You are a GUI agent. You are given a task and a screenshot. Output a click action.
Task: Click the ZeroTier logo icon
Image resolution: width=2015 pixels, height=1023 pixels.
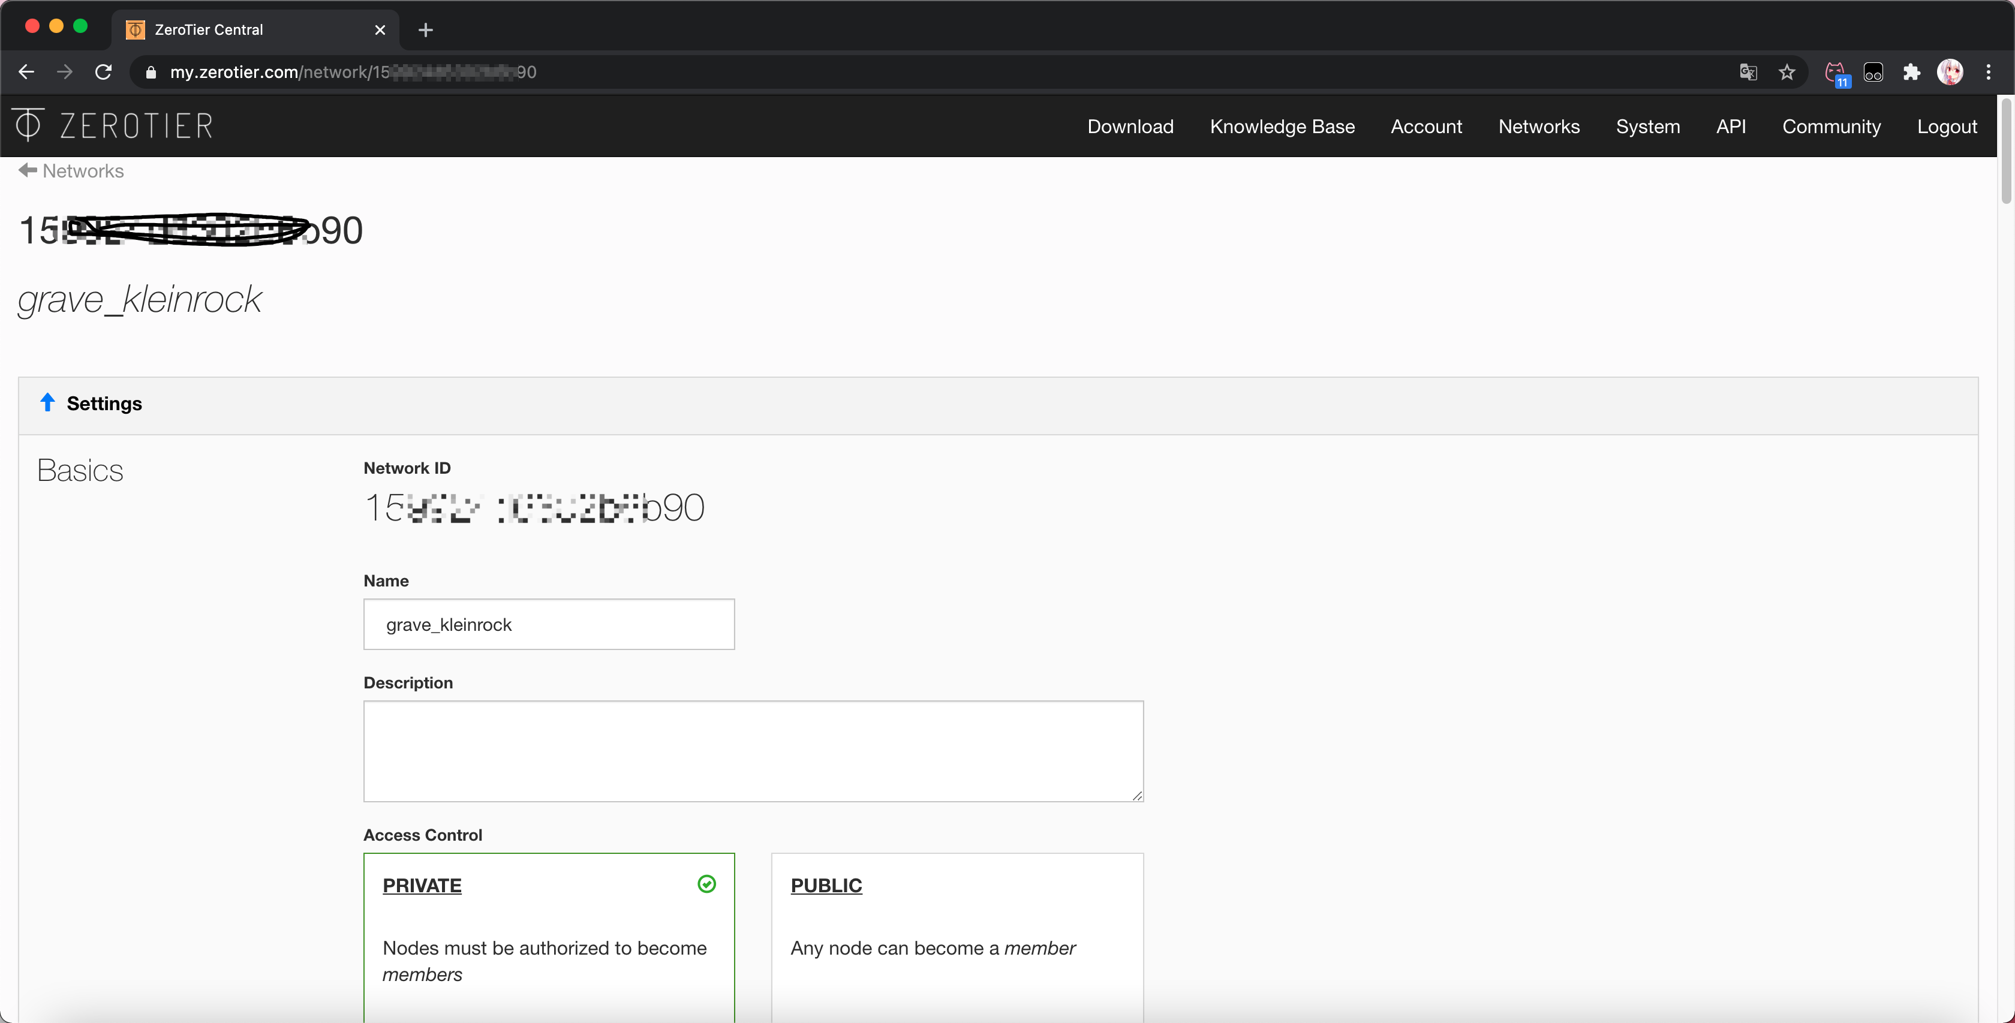(x=28, y=125)
